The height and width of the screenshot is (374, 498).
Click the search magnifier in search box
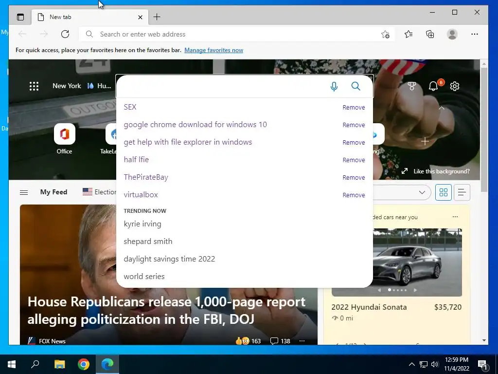(356, 86)
